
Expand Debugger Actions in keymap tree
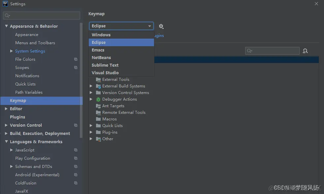(91, 99)
